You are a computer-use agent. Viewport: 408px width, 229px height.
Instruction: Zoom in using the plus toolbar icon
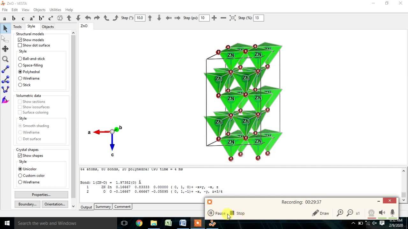pyautogui.click(x=214, y=18)
